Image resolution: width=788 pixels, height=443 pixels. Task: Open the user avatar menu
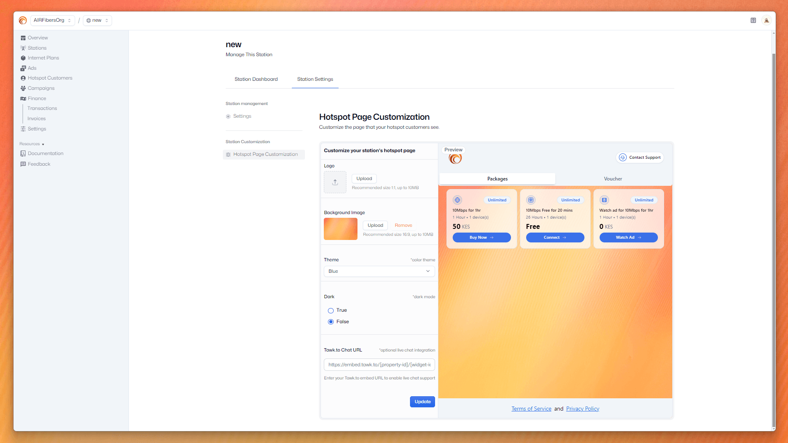[766, 20]
